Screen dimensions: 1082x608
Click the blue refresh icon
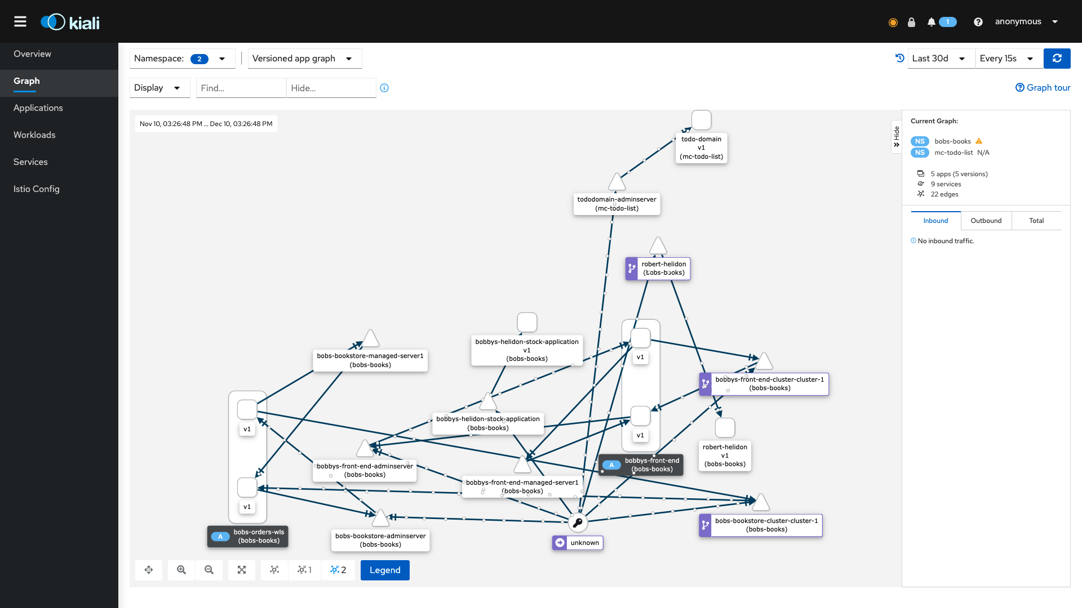[x=1057, y=58]
